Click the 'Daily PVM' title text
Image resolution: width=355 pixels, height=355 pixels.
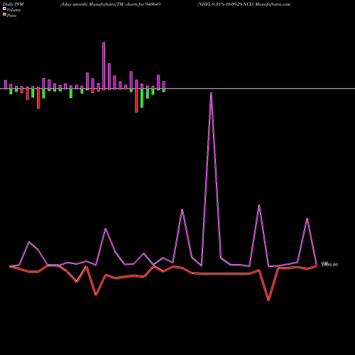pyautogui.click(x=14, y=4)
